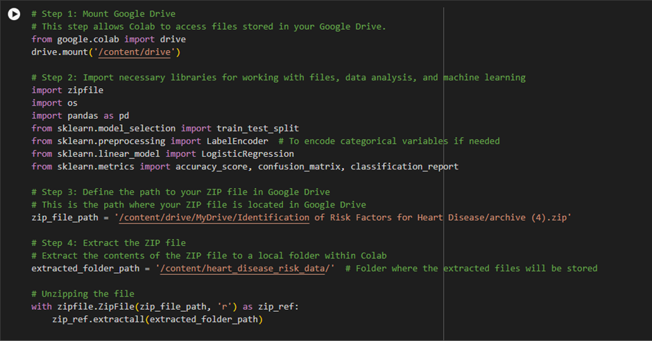
Task: Click 'confusion_matrix' in metrics import
Action: point(298,167)
